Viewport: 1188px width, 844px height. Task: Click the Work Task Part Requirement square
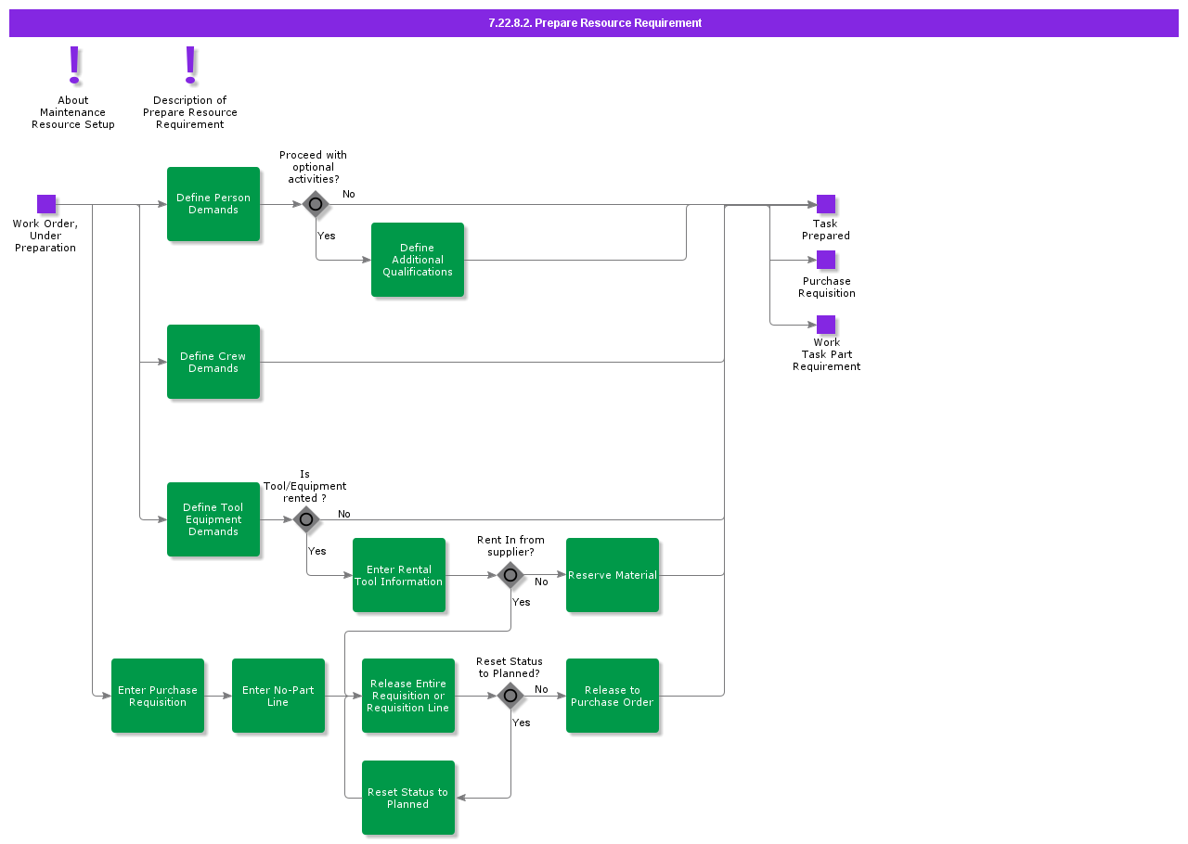tap(826, 325)
